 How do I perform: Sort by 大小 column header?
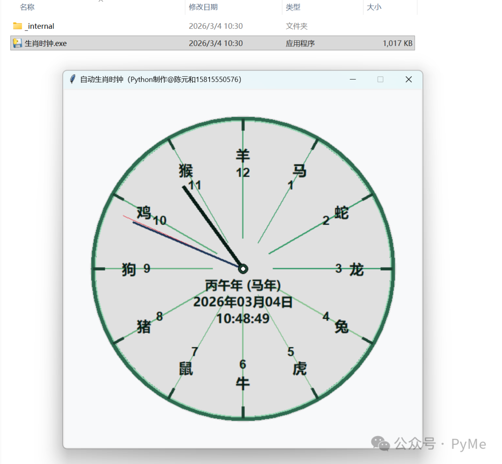pos(374,7)
